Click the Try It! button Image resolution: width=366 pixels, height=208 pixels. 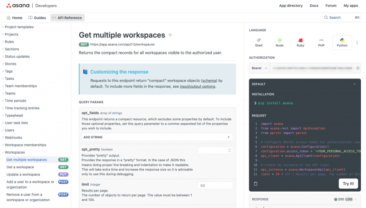[x=348, y=184]
